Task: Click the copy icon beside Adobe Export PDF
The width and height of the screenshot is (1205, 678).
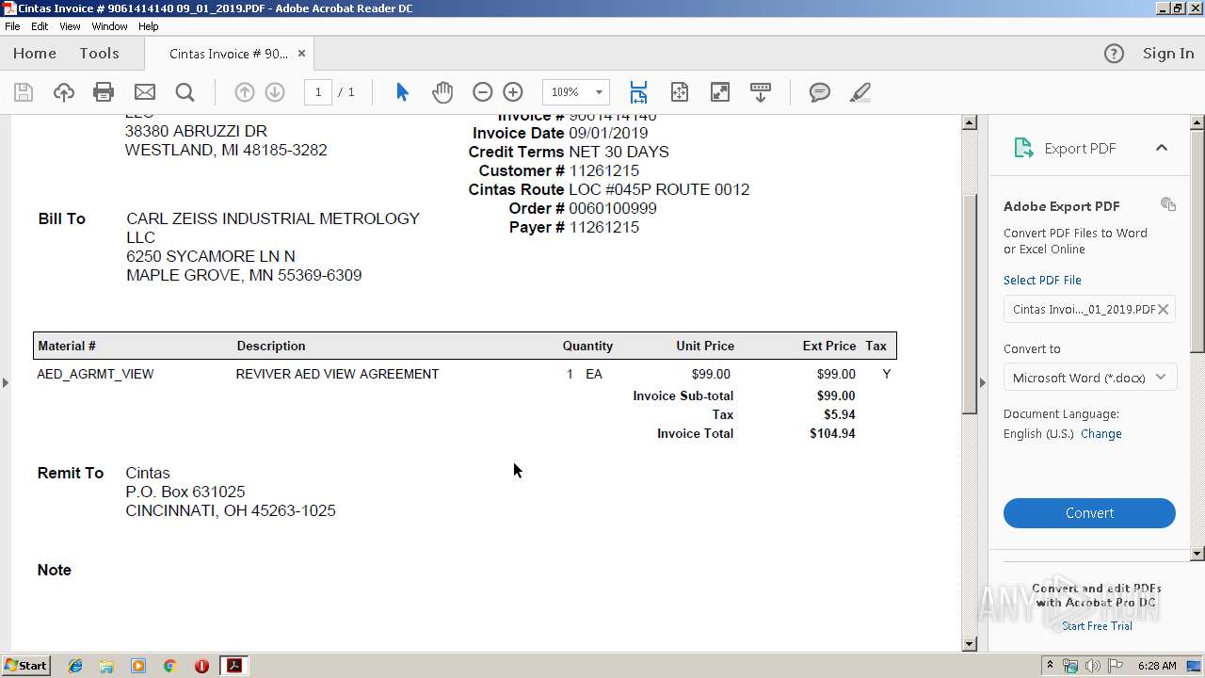Action: tap(1168, 204)
